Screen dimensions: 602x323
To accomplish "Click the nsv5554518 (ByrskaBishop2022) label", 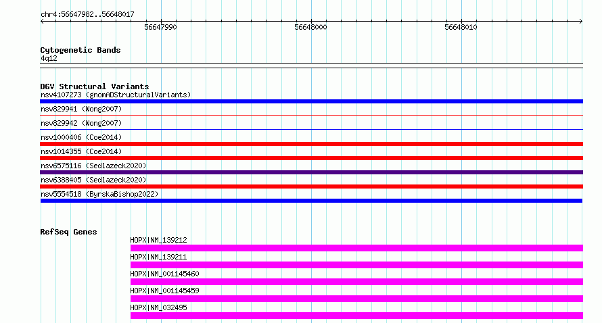I will point(99,194).
